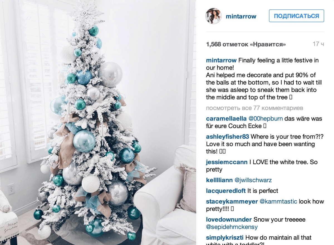Screen dimensions: 334x245
Task: Open the mintarrow caption author link
Action: click(221, 60)
